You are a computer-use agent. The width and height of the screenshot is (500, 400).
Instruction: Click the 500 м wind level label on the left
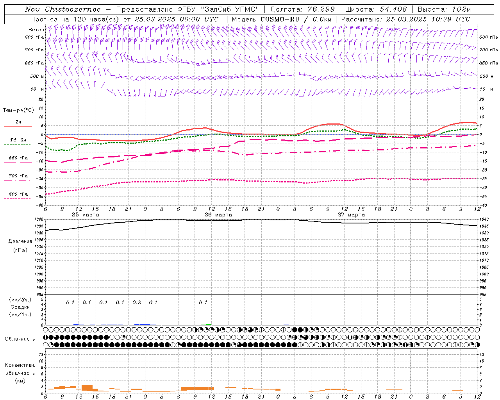pos(37,76)
